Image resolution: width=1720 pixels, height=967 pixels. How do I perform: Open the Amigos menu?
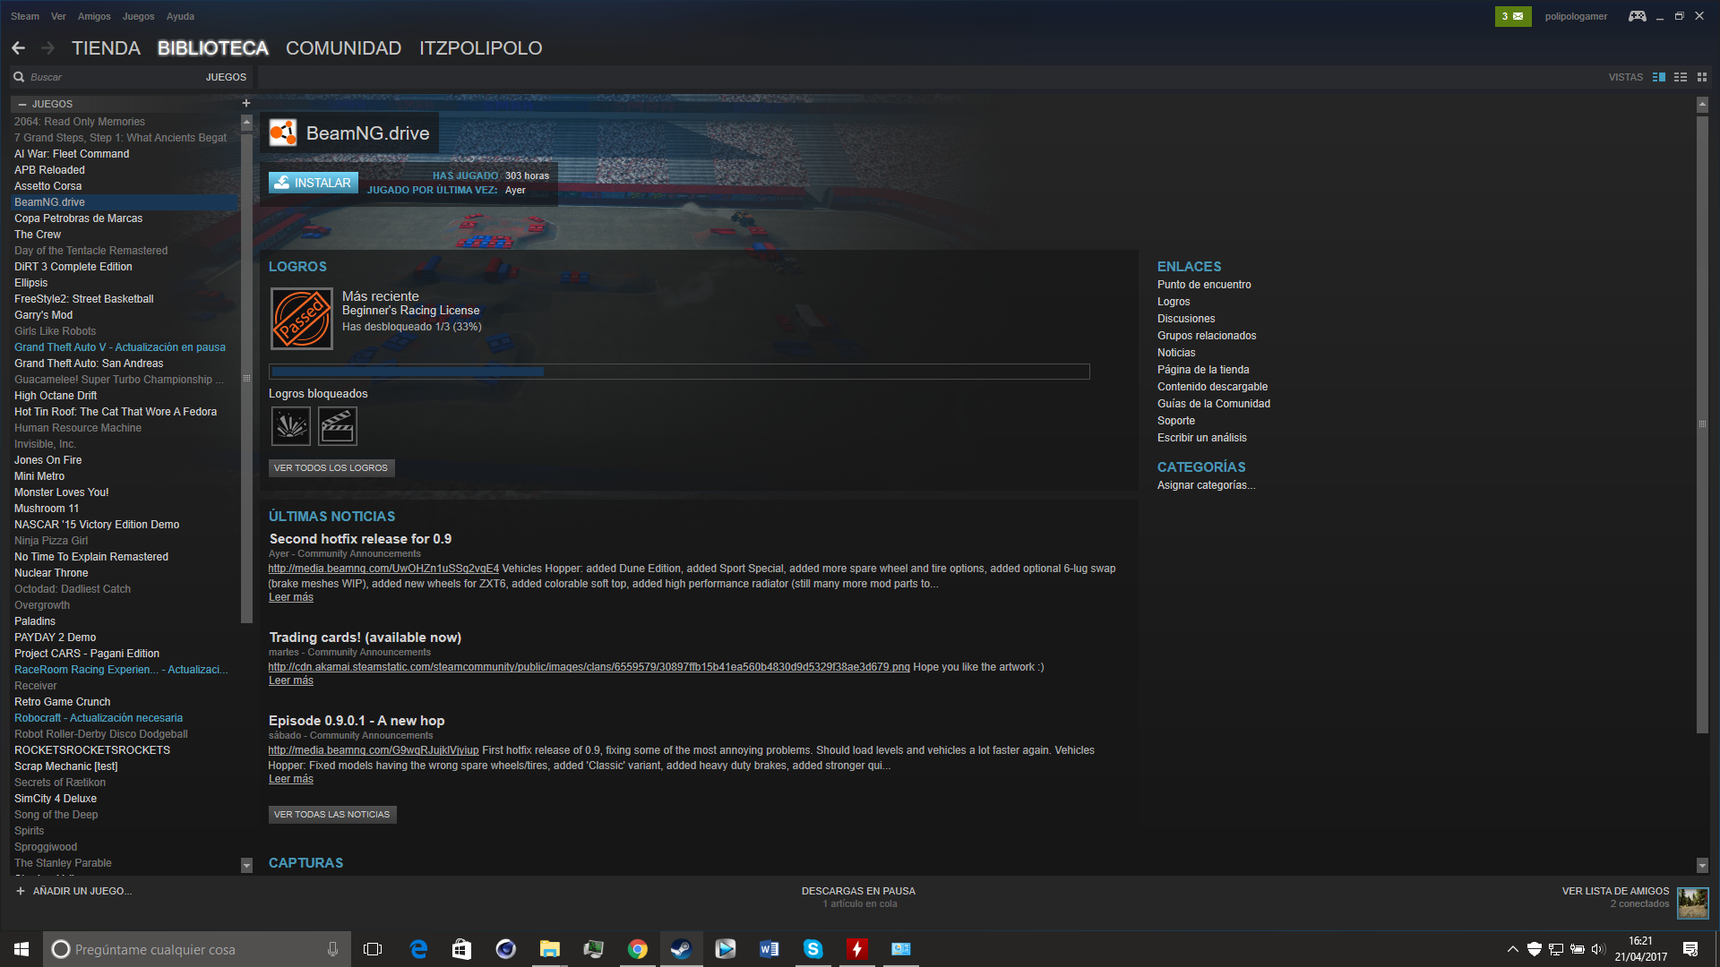[x=94, y=16]
